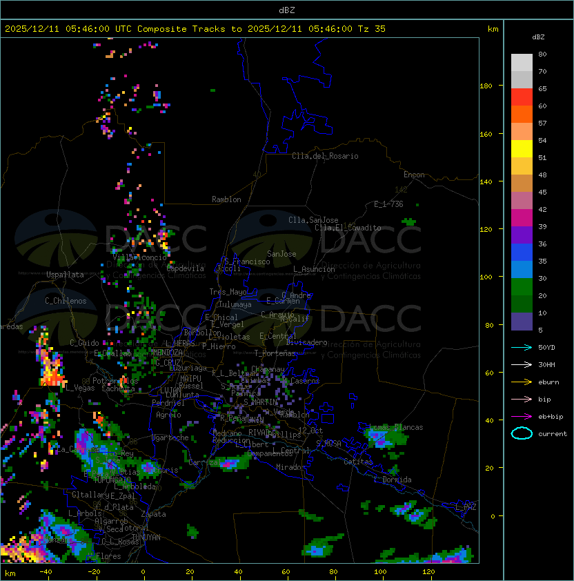
Task: Click the 'L_Vegas' place label
Action: pos(81,388)
